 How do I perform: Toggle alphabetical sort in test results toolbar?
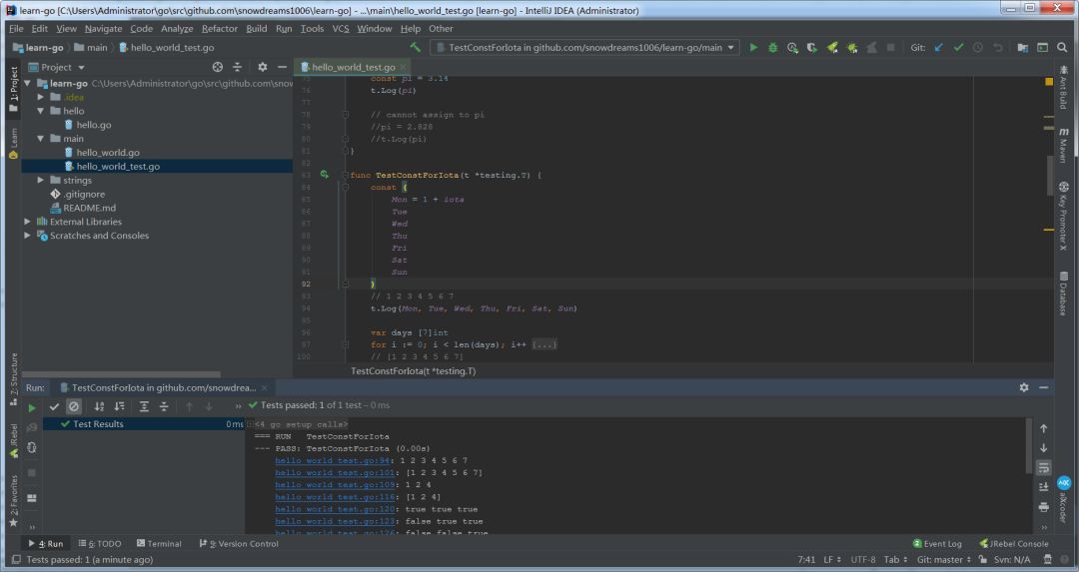[99, 406]
